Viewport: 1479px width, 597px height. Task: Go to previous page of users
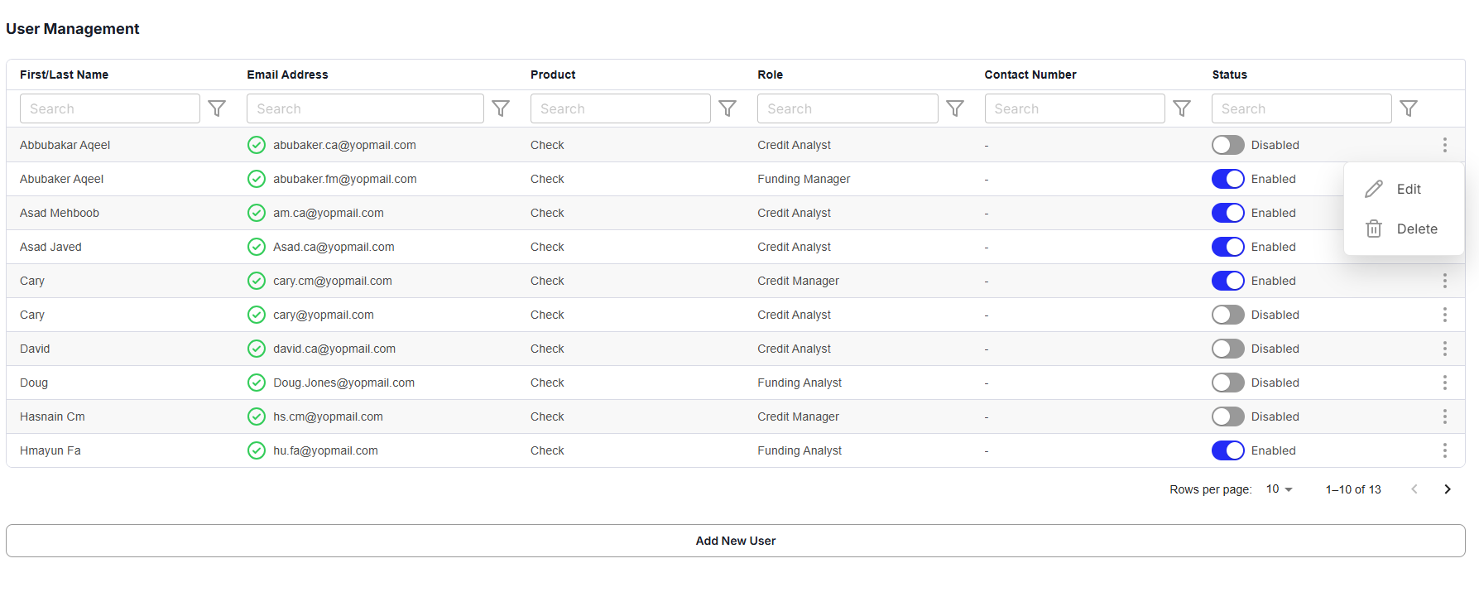click(x=1414, y=489)
